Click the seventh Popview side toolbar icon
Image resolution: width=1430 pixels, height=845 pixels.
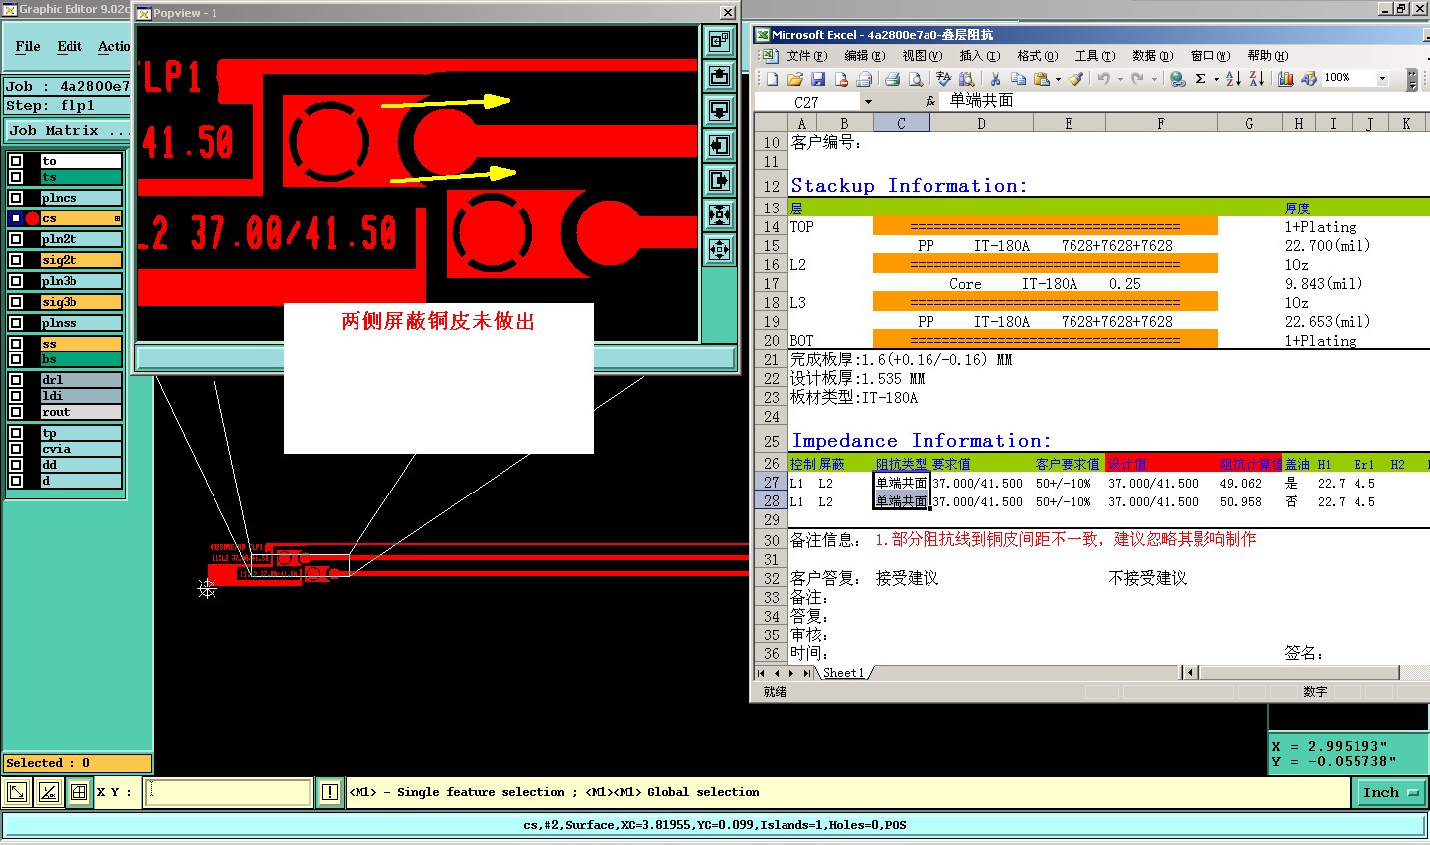719,250
